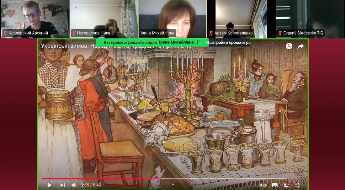Click the video title Українські зимові

tap(116, 46)
